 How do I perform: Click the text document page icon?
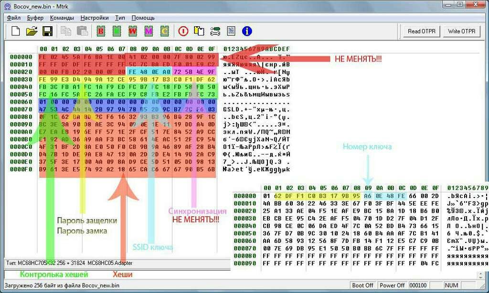231,31
